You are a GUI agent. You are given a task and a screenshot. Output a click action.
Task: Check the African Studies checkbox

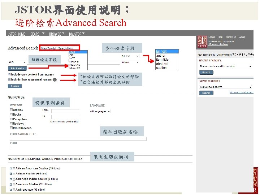coord(14,174)
